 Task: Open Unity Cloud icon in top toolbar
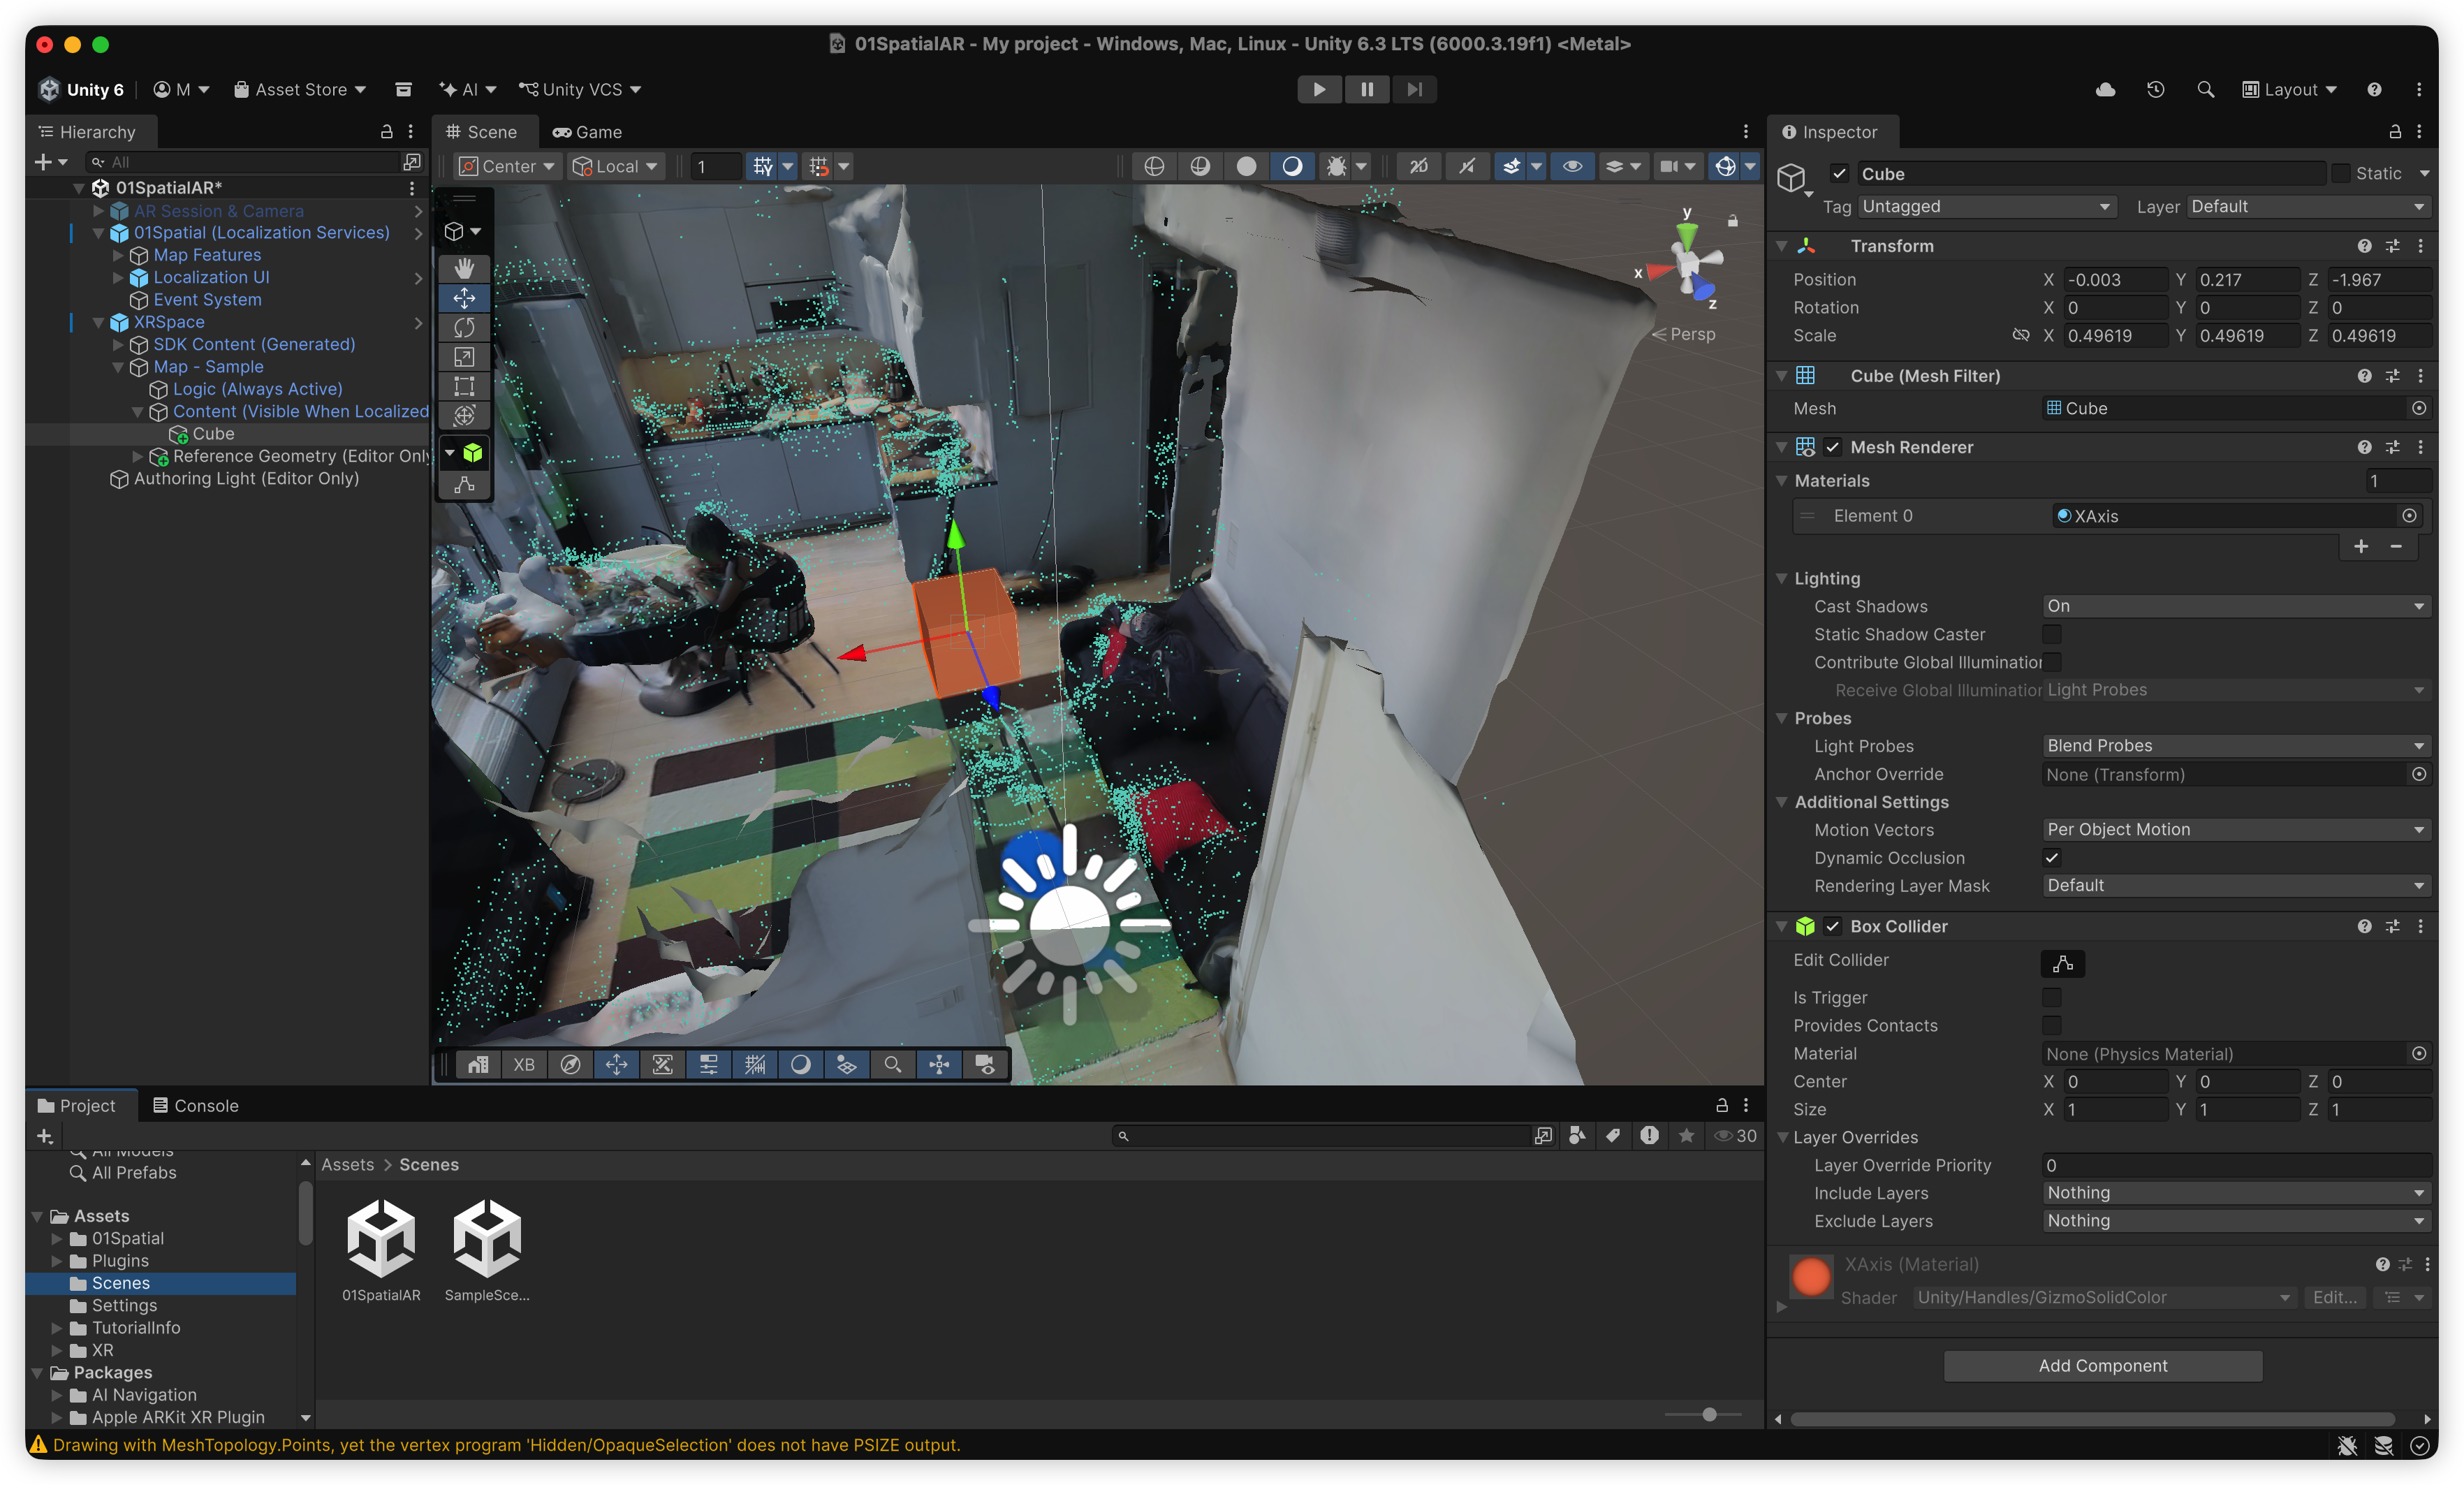tap(2105, 89)
